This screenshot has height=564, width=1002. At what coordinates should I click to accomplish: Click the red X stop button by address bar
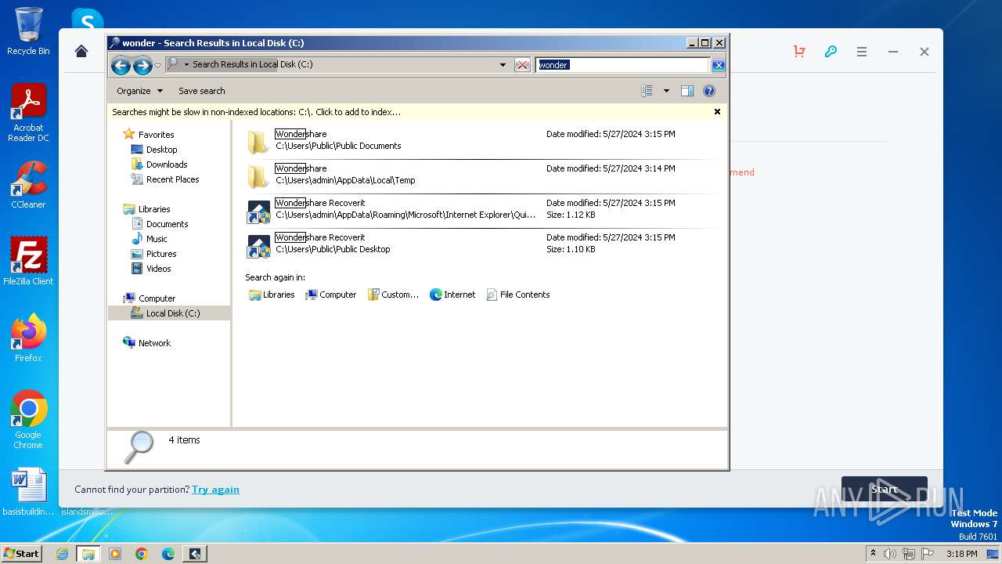tap(522, 65)
